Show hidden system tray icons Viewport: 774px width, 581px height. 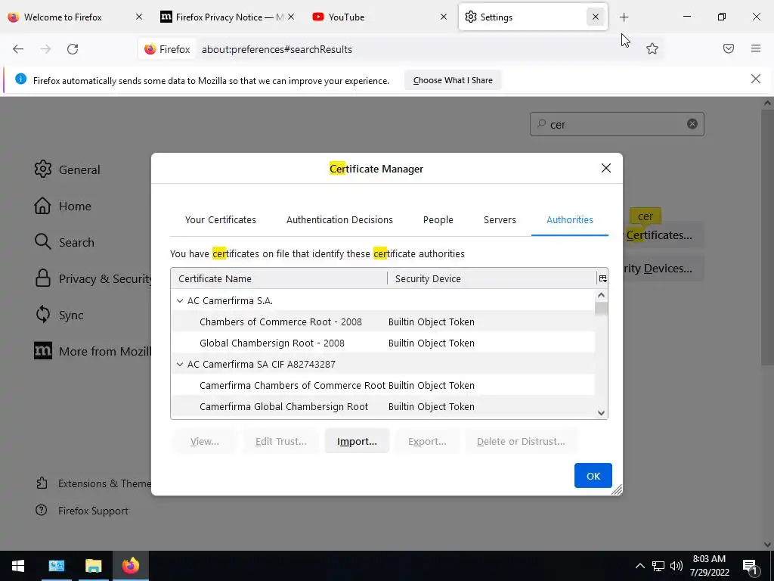639,566
